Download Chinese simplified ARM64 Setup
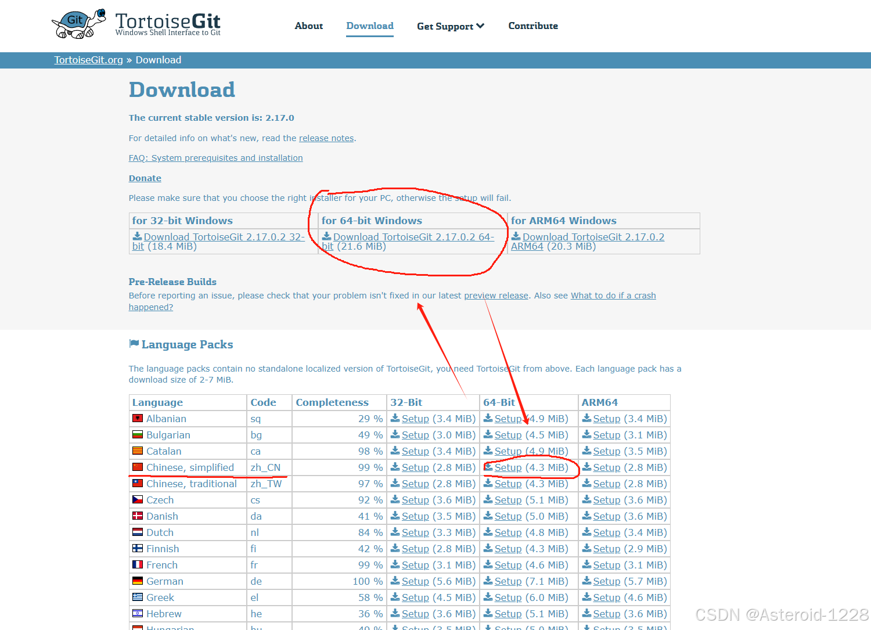This screenshot has height=630, width=871. click(x=607, y=467)
